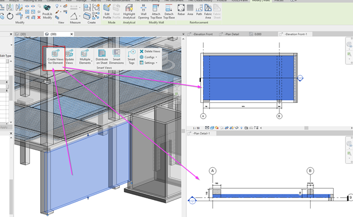The image size is (353, 217).
Task: Click the angular Measure tool
Action: [x=74, y=16]
